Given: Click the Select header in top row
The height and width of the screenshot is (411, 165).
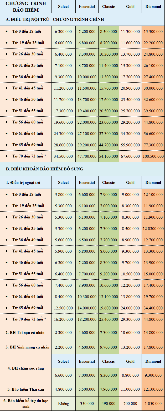Looking at the screenshot, I should [63, 7].
